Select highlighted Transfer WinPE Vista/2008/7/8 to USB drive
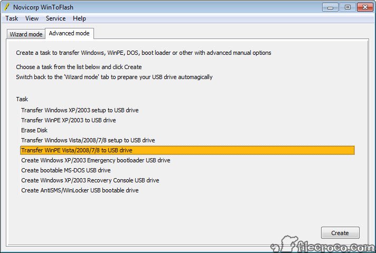Screen dimensions: 376x253 coord(187,150)
